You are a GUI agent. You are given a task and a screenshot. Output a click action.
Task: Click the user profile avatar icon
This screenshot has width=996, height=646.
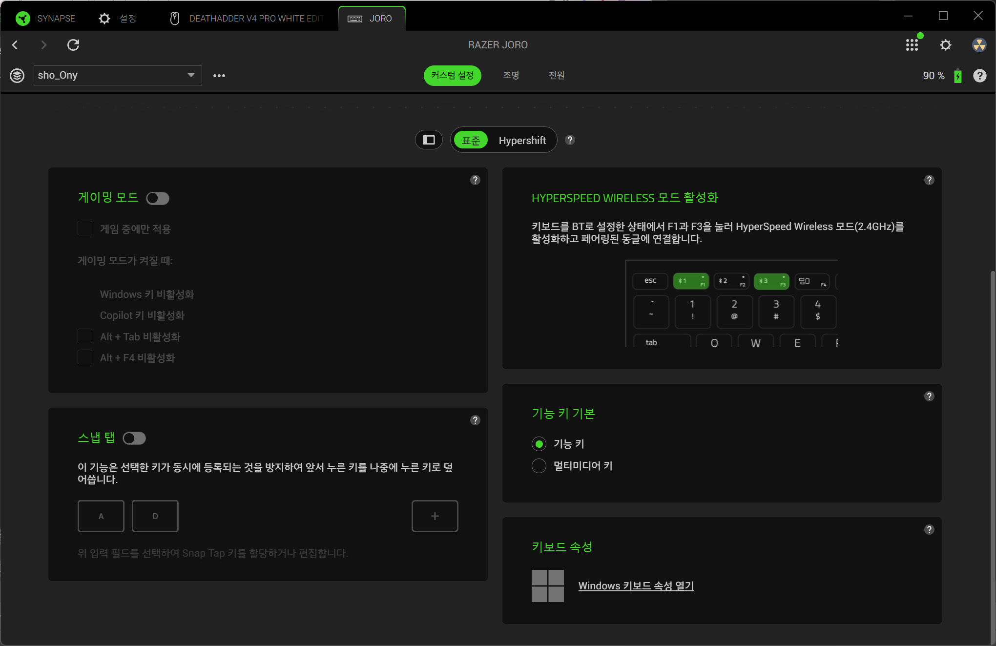click(978, 45)
